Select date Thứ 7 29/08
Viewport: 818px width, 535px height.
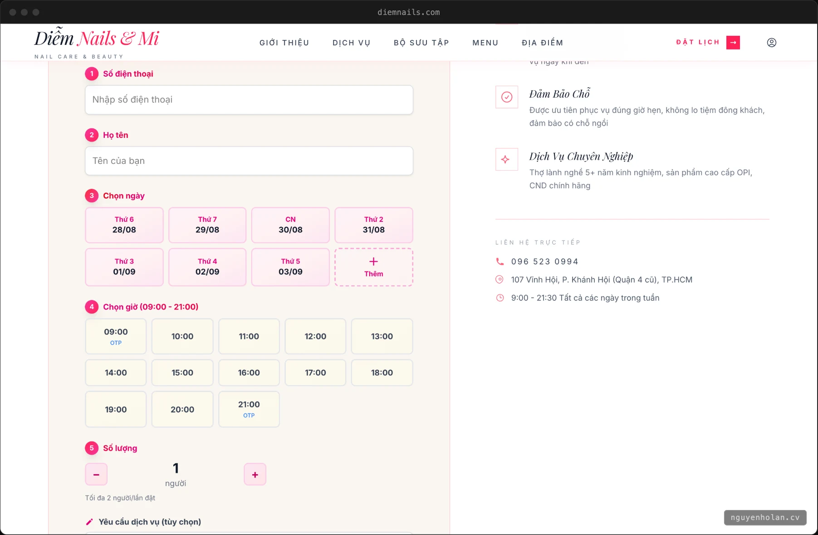(x=207, y=225)
